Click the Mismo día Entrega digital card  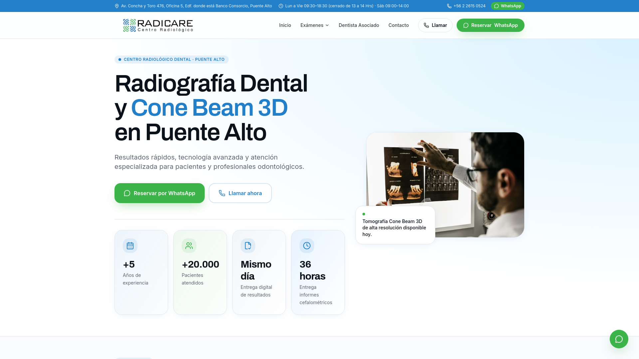point(259,272)
